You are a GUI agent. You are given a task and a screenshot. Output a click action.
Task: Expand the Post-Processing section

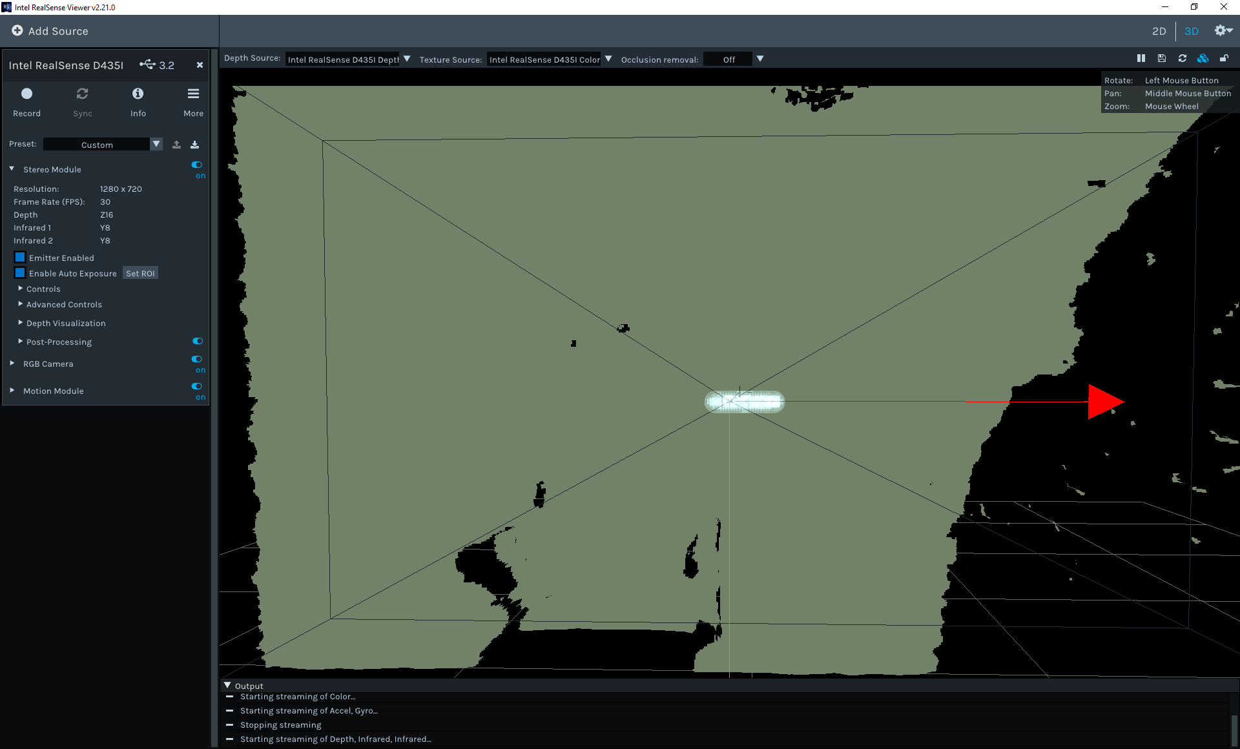[20, 341]
